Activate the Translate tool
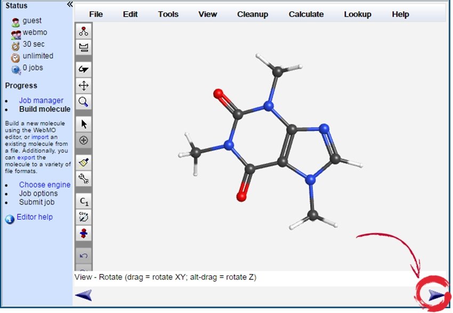Viewport: 453px width, 313px height. pos(83,85)
